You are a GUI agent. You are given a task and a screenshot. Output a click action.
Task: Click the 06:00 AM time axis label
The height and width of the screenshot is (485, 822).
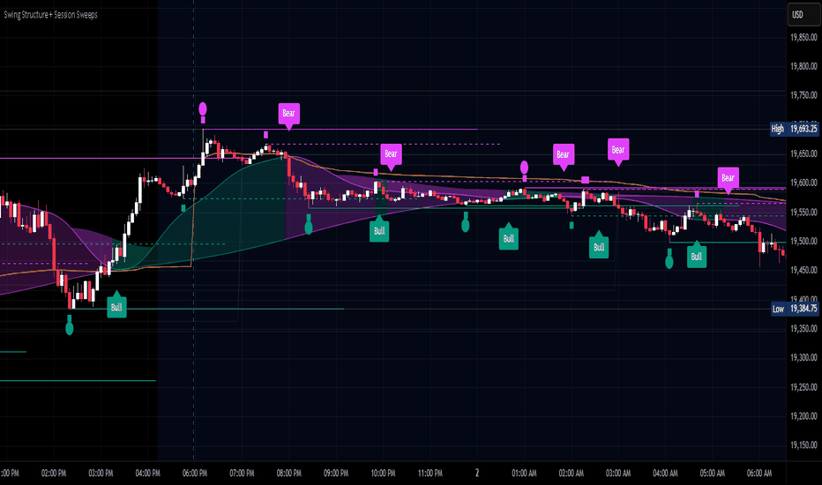pos(759,473)
